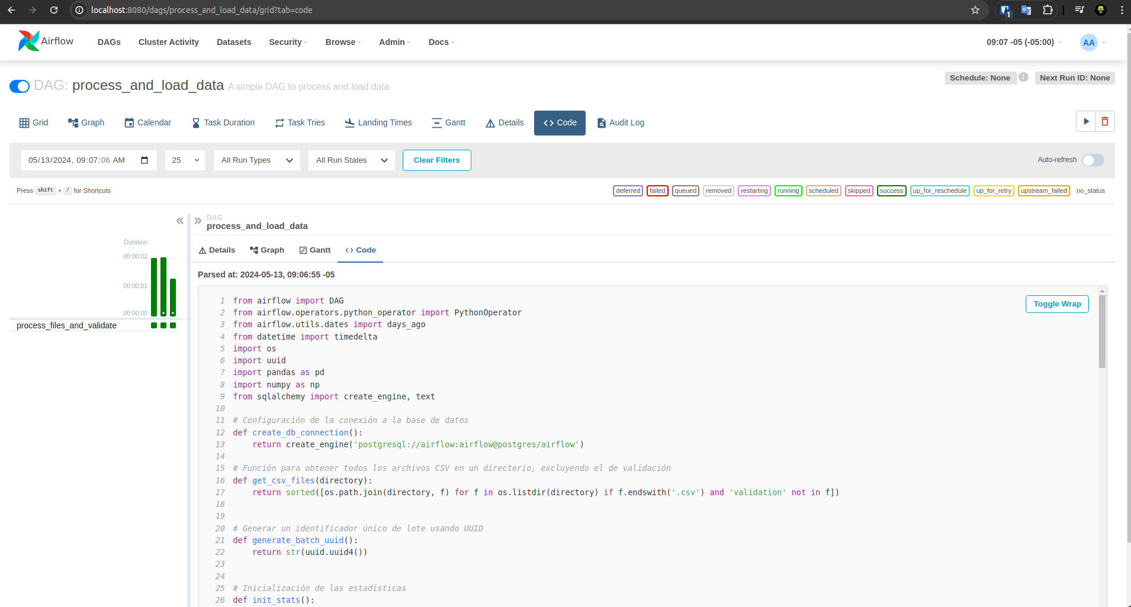Trigger DAG with play button
The image size is (1131, 607).
(1086, 121)
